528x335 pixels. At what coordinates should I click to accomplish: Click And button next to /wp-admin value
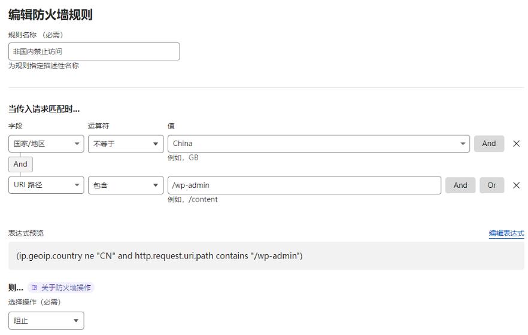(x=460, y=185)
